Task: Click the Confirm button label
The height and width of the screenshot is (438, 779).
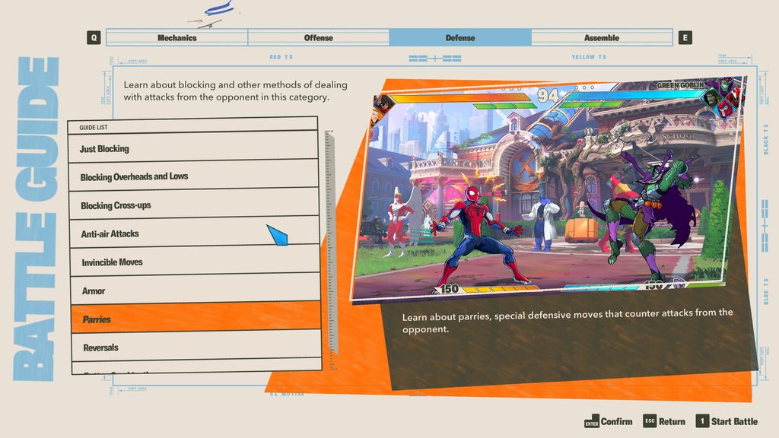Action: tap(616, 421)
